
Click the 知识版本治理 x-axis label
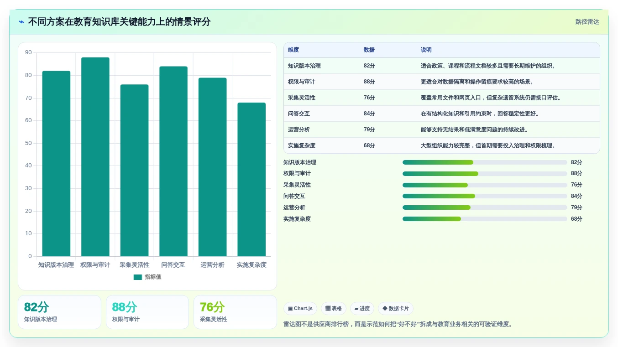tap(56, 265)
